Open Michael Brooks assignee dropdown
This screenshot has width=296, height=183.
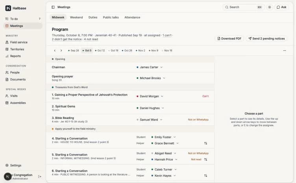tap(151, 78)
